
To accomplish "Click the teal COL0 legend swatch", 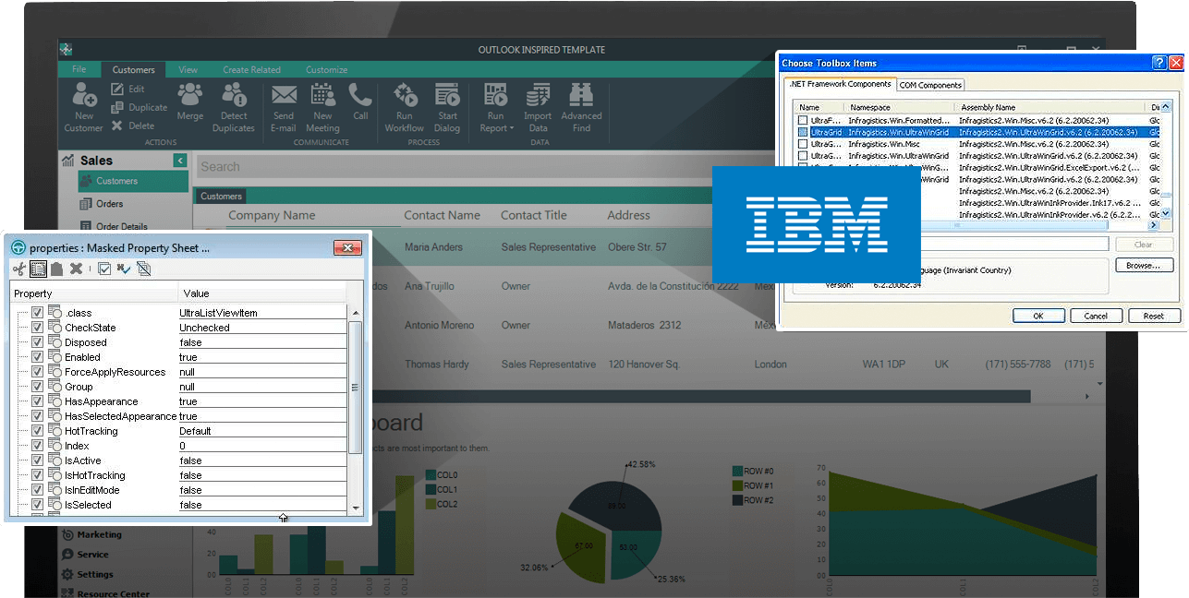I will (431, 475).
